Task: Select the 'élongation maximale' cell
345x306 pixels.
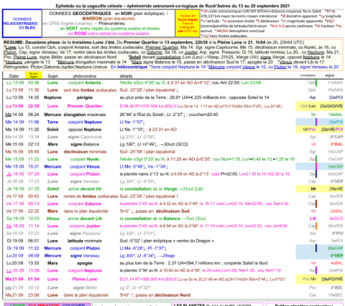Action: [85, 115]
